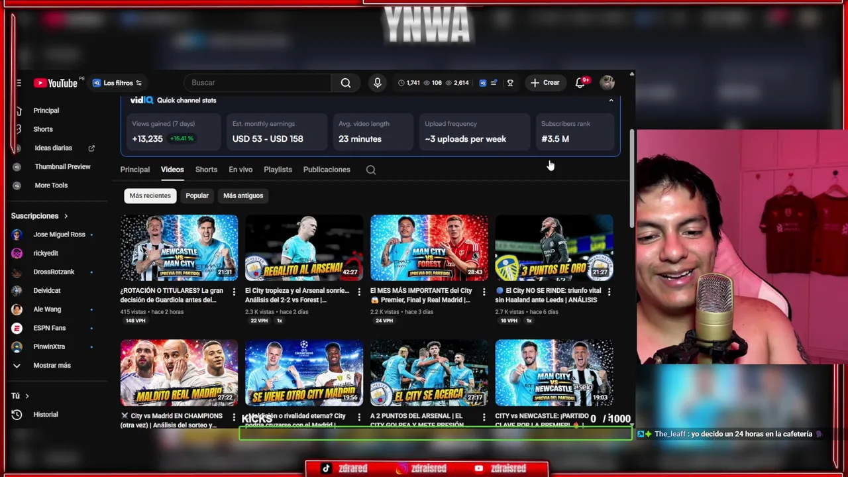
Task: Open rickyedit subscription
Action: 45,253
